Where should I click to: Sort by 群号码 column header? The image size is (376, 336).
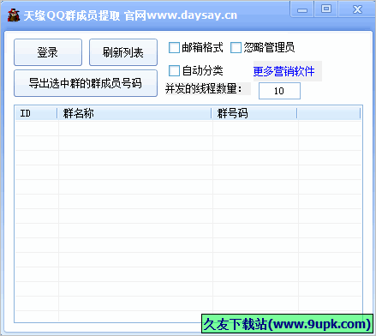[254, 113]
